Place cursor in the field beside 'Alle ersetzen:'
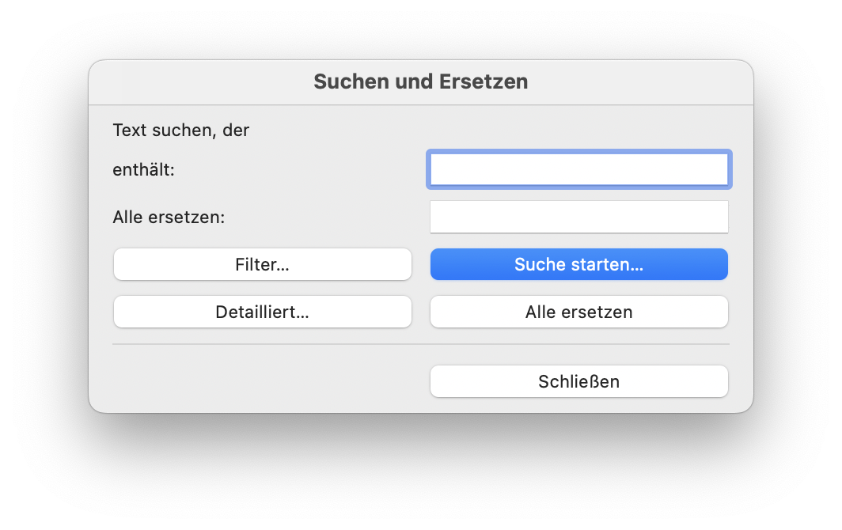 pyautogui.click(x=579, y=217)
